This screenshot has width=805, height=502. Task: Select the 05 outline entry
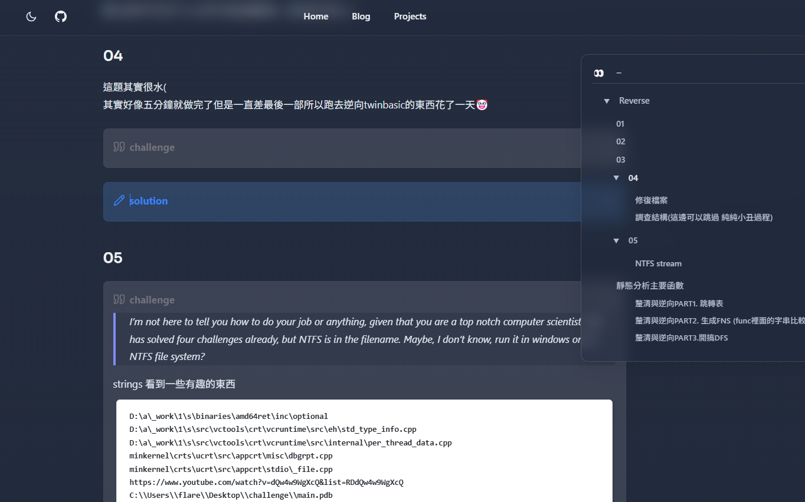tap(633, 240)
